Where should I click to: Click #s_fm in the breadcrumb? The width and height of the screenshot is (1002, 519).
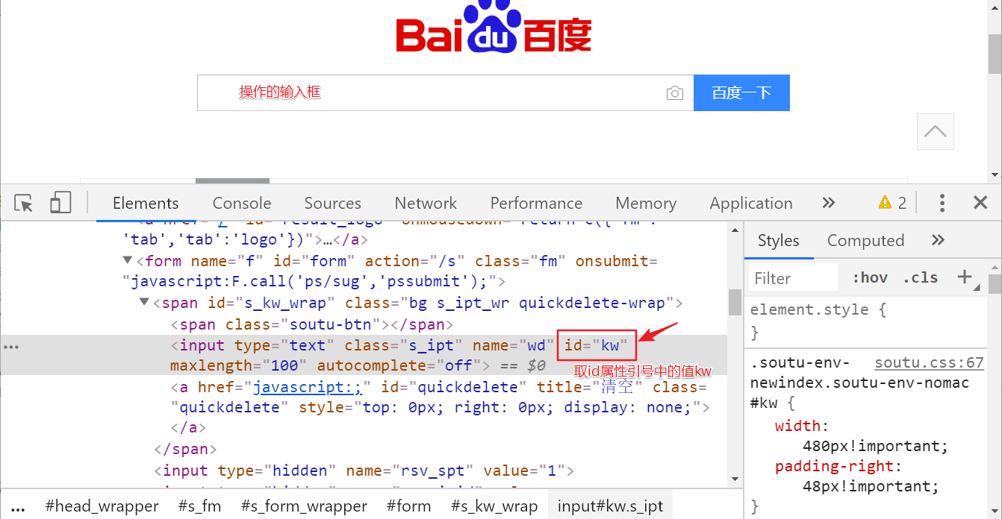[x=199, y=506]
